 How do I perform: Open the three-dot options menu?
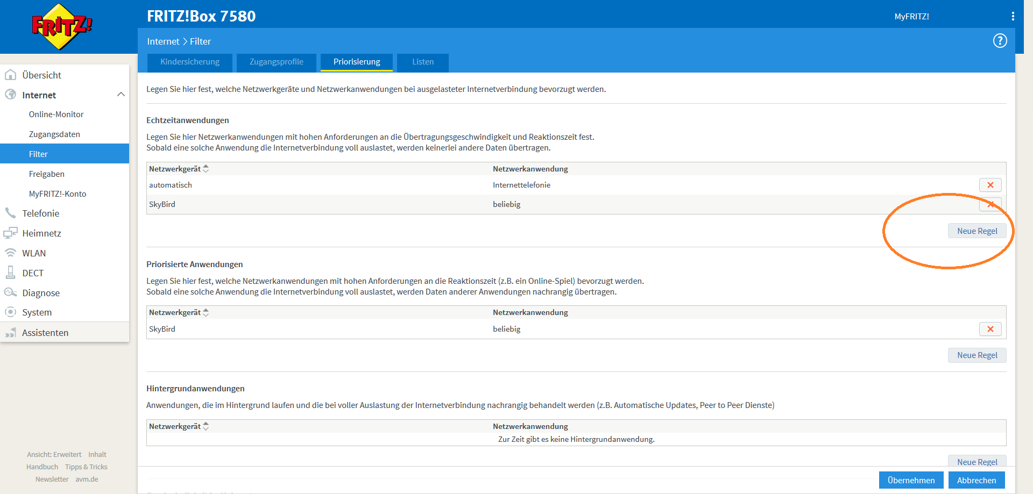1013,16
